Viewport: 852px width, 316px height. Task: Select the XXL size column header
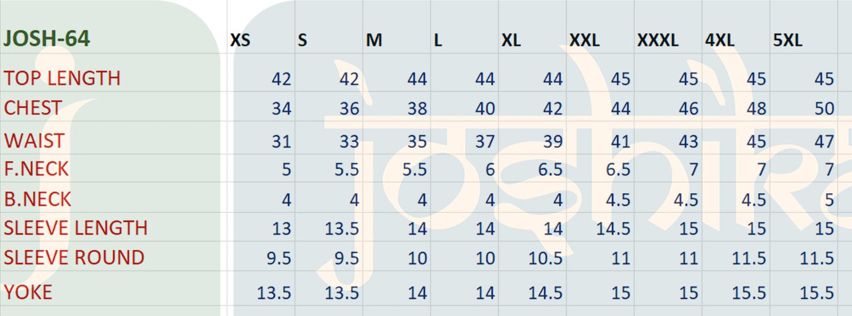584,40
